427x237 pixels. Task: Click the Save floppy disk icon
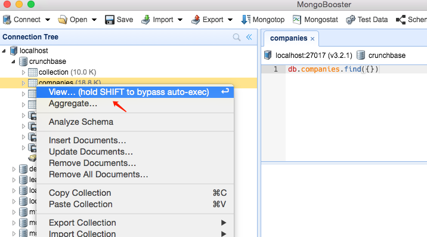[x=110, y=20]
